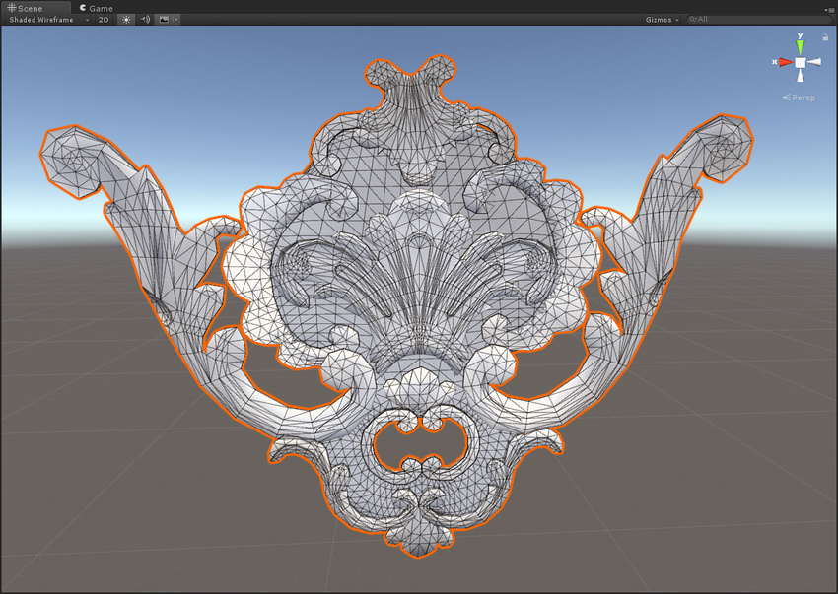Click the image effects icon in the toolbar
Image resolution: width=838 pixels, height=594 pixels.
point(163,20)
